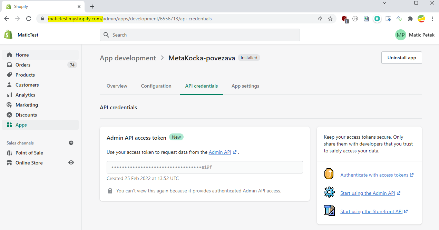
Task: Click the green zigzag extension icon
Action: point(399,19)
